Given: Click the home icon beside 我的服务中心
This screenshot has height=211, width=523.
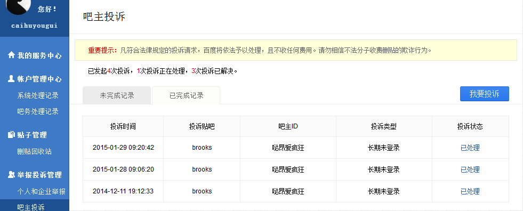Looking at the screenshot, I should 11,55.
